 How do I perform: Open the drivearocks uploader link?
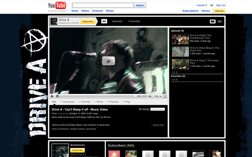click(63, 113)
